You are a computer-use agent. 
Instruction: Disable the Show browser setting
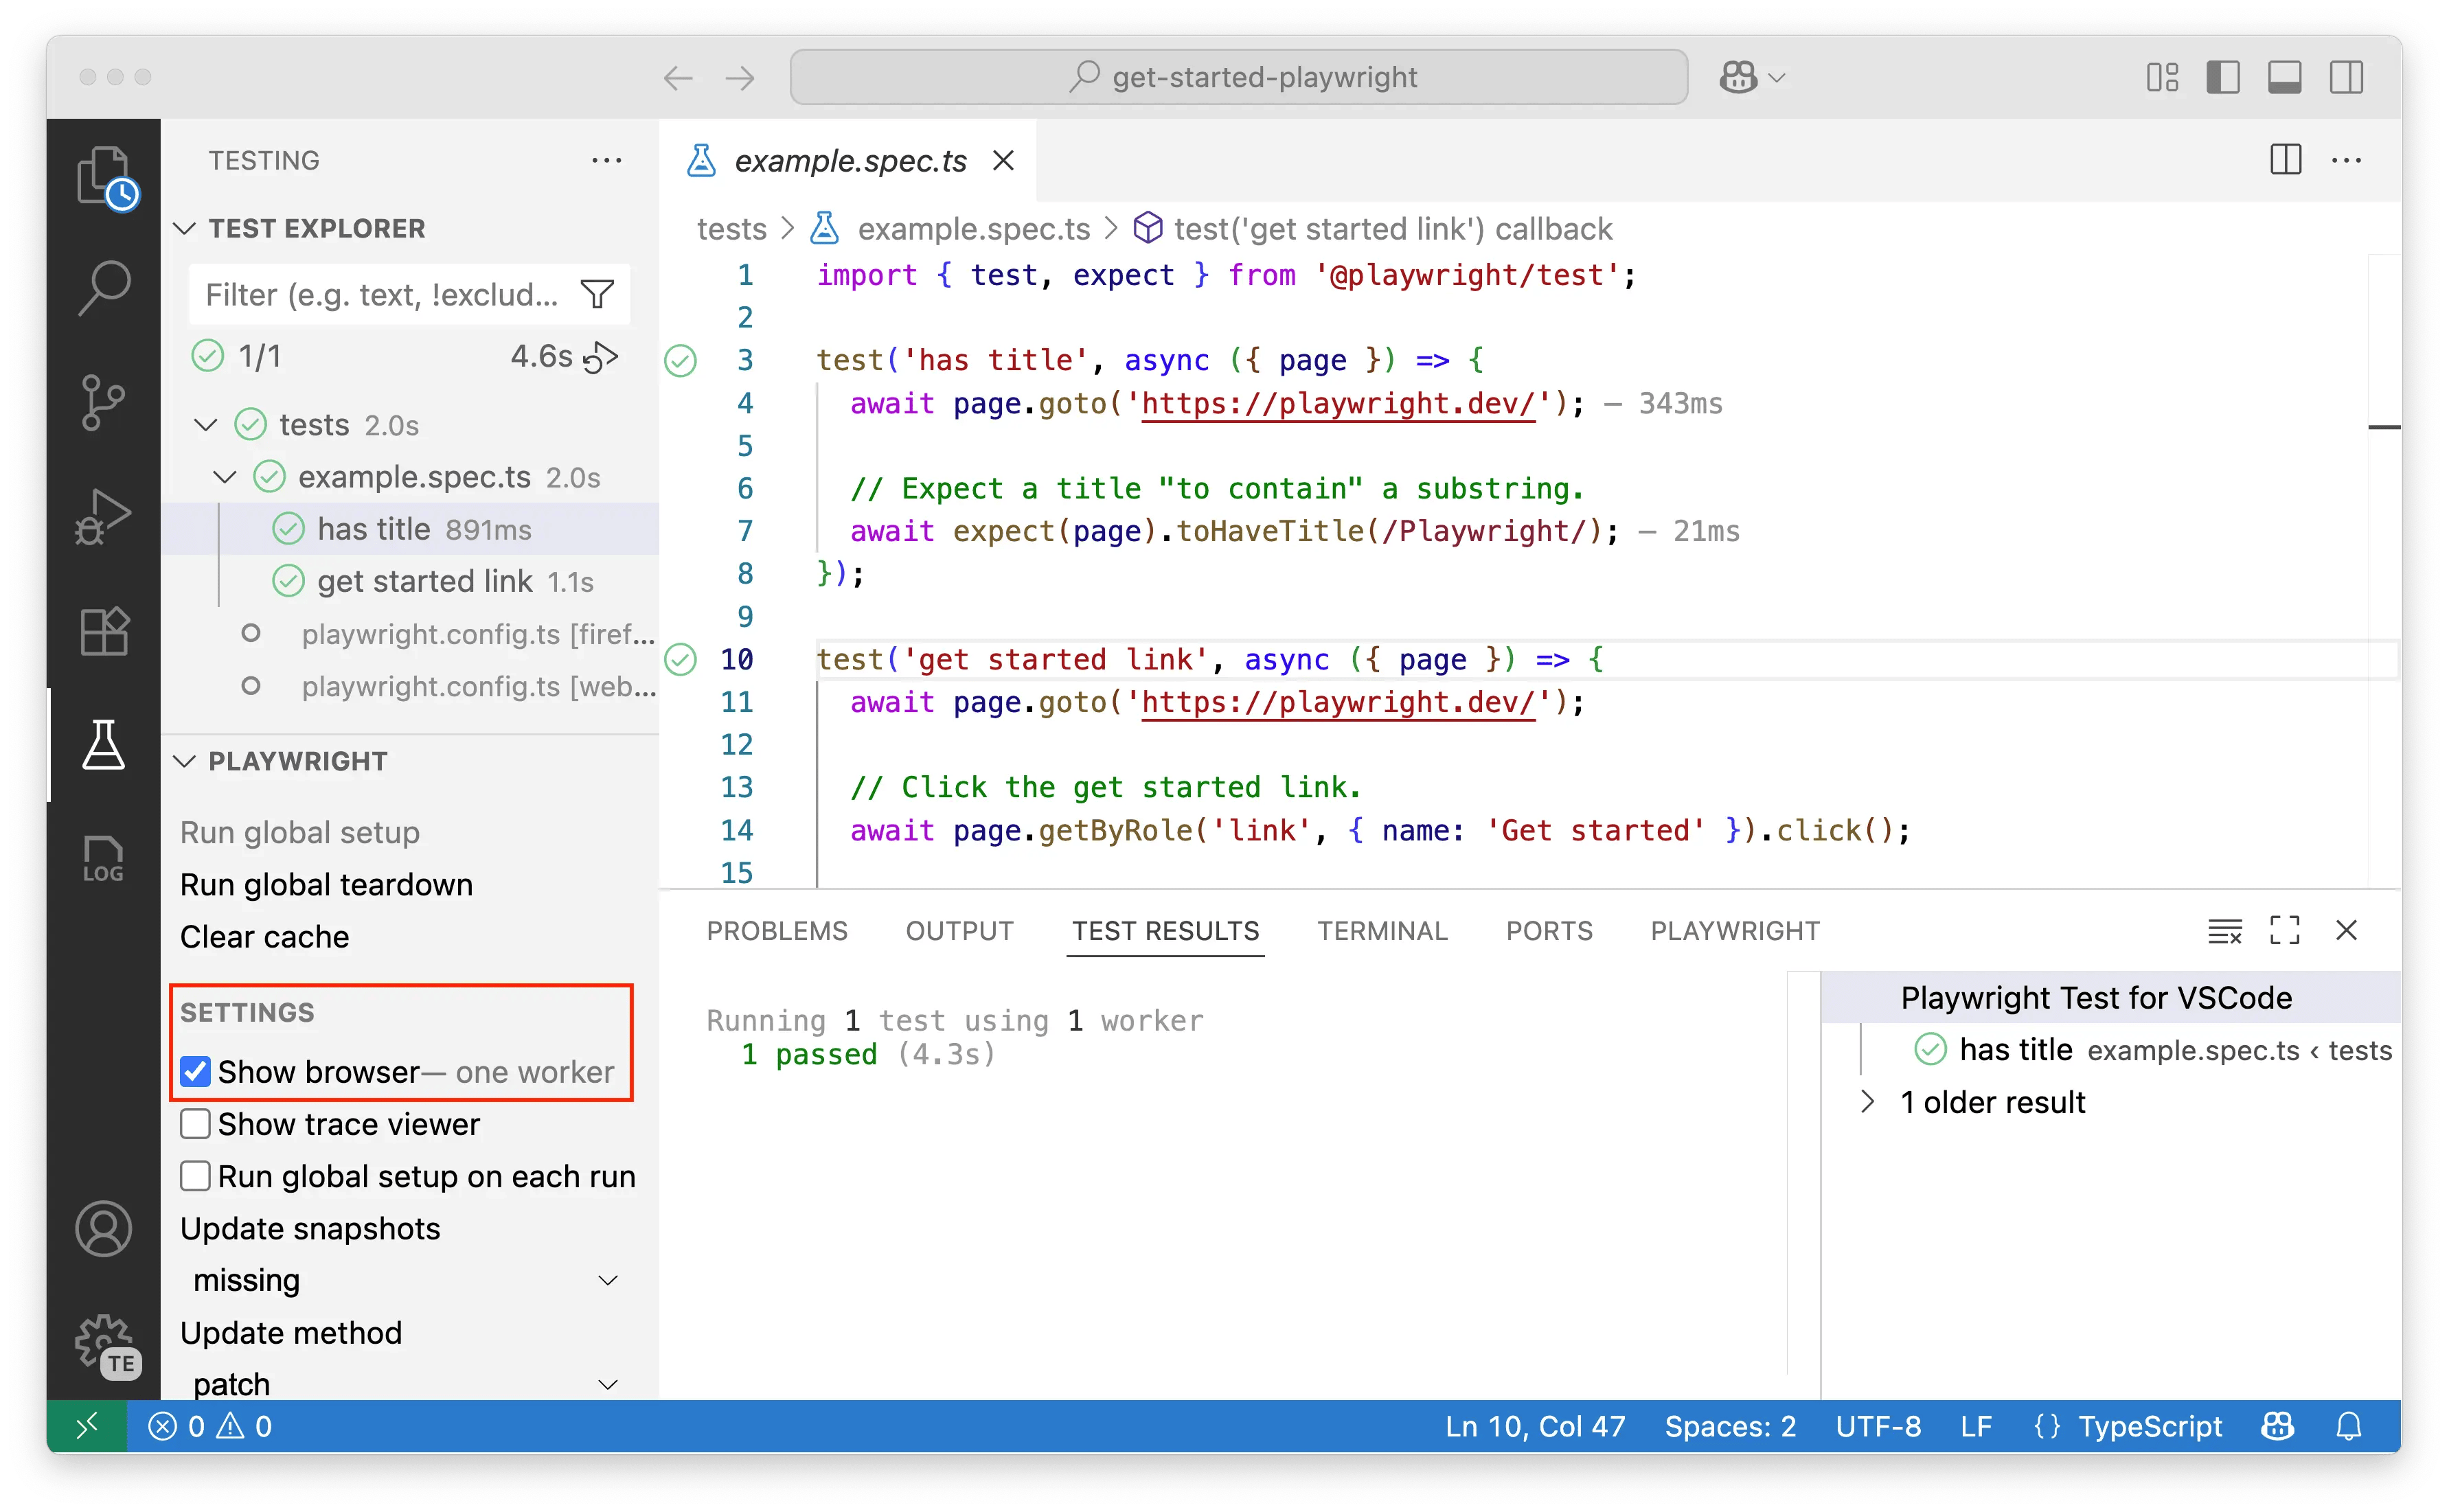click(195, 1071)
